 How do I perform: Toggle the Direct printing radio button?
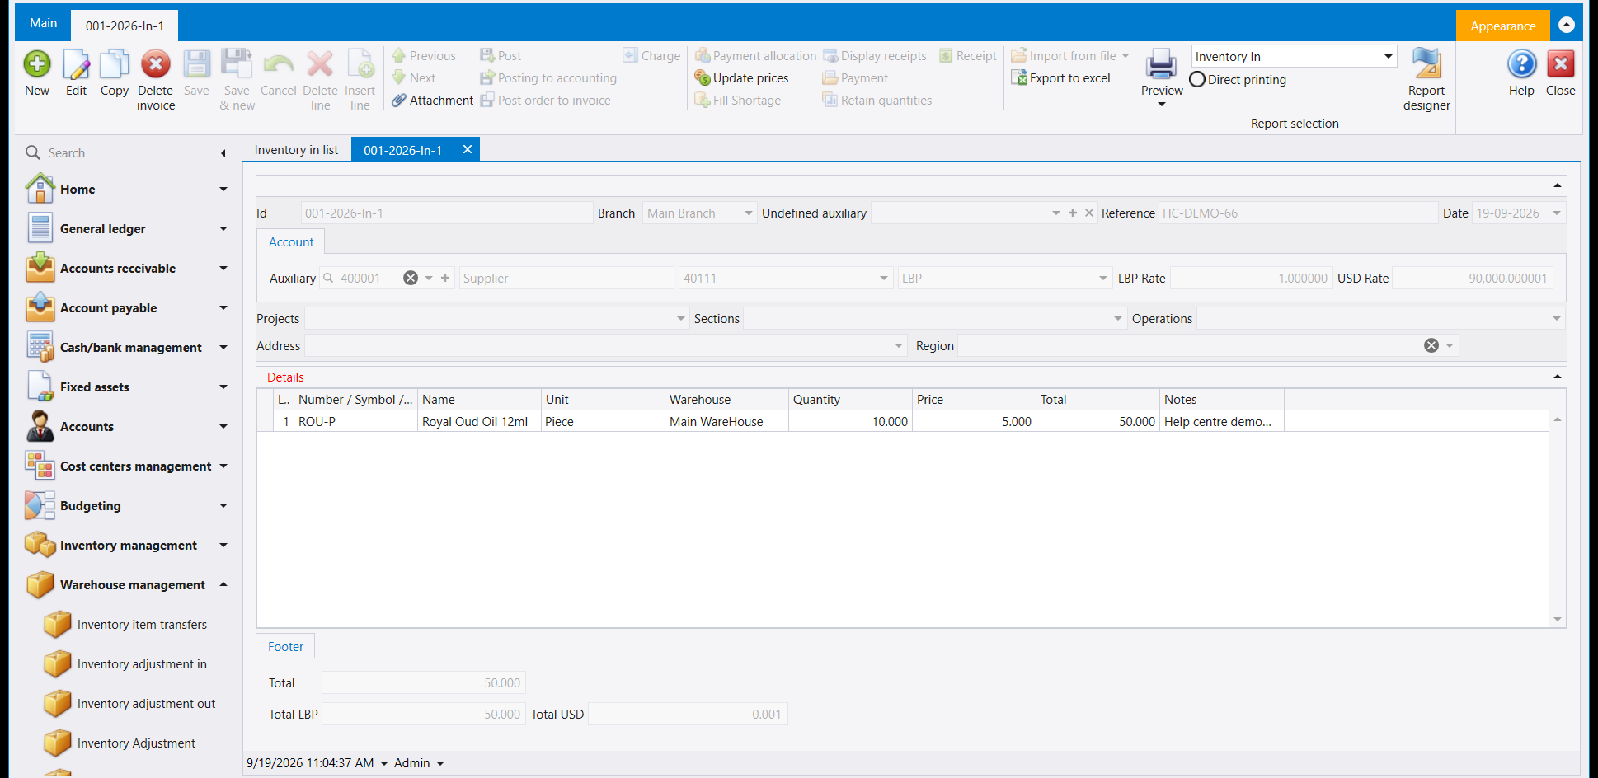1197,80
